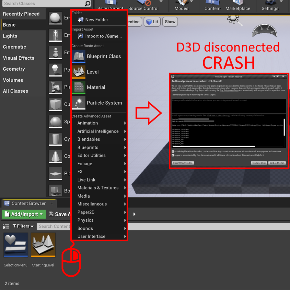Select the Player Start icon
The height and width of the screenshot is (290, 290).
(55, 87)
